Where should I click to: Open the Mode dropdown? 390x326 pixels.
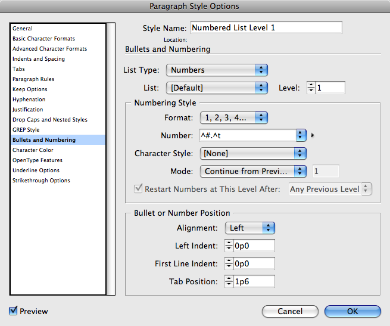[x=252, y=171]
